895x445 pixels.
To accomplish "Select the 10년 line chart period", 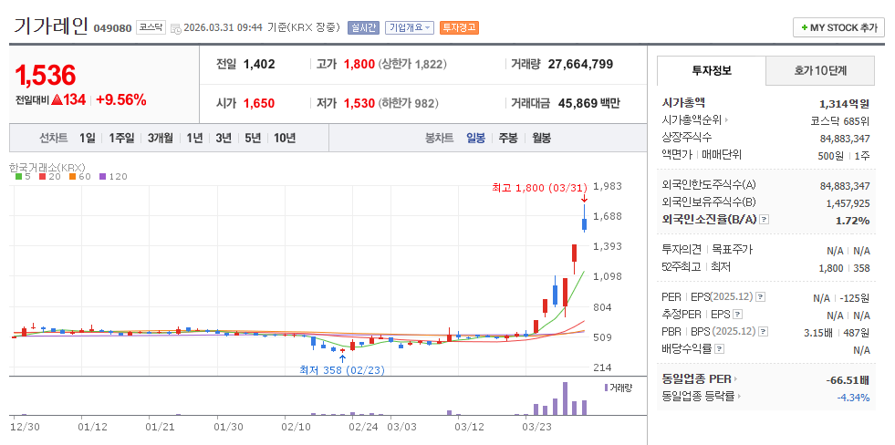I will click(x=285, y=138).
